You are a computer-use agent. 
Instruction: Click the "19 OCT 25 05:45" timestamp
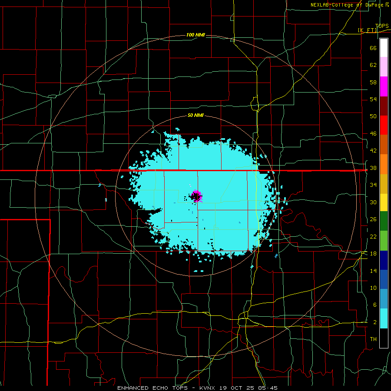click(x=248, y=388)
